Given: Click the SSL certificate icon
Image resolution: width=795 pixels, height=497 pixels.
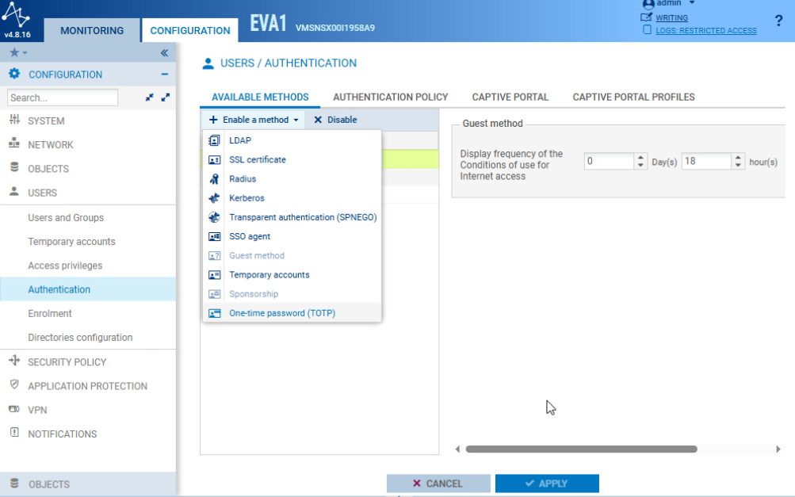Looking at the screenshot, I should pos(215,160).
